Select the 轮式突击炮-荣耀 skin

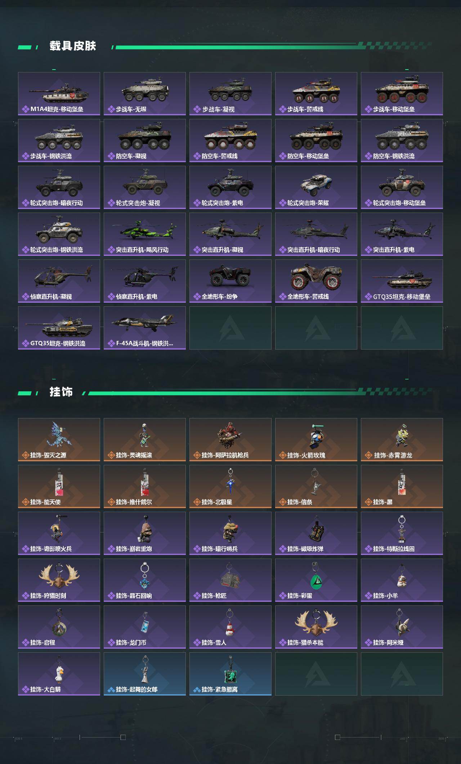click(x=316, y=187)
